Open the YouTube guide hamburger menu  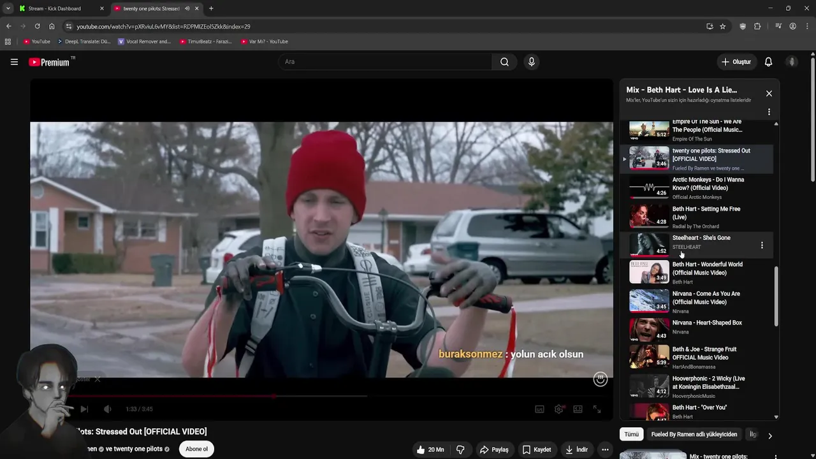tap(14, 62)
